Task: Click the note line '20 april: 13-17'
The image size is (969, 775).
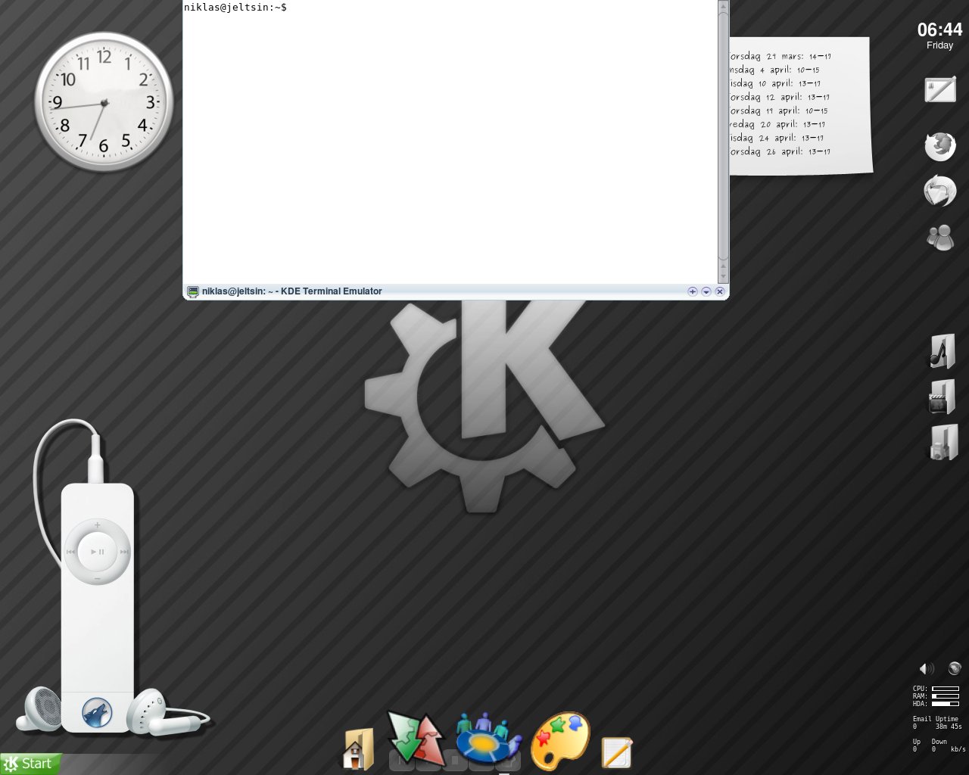Action: click(793, 124)
